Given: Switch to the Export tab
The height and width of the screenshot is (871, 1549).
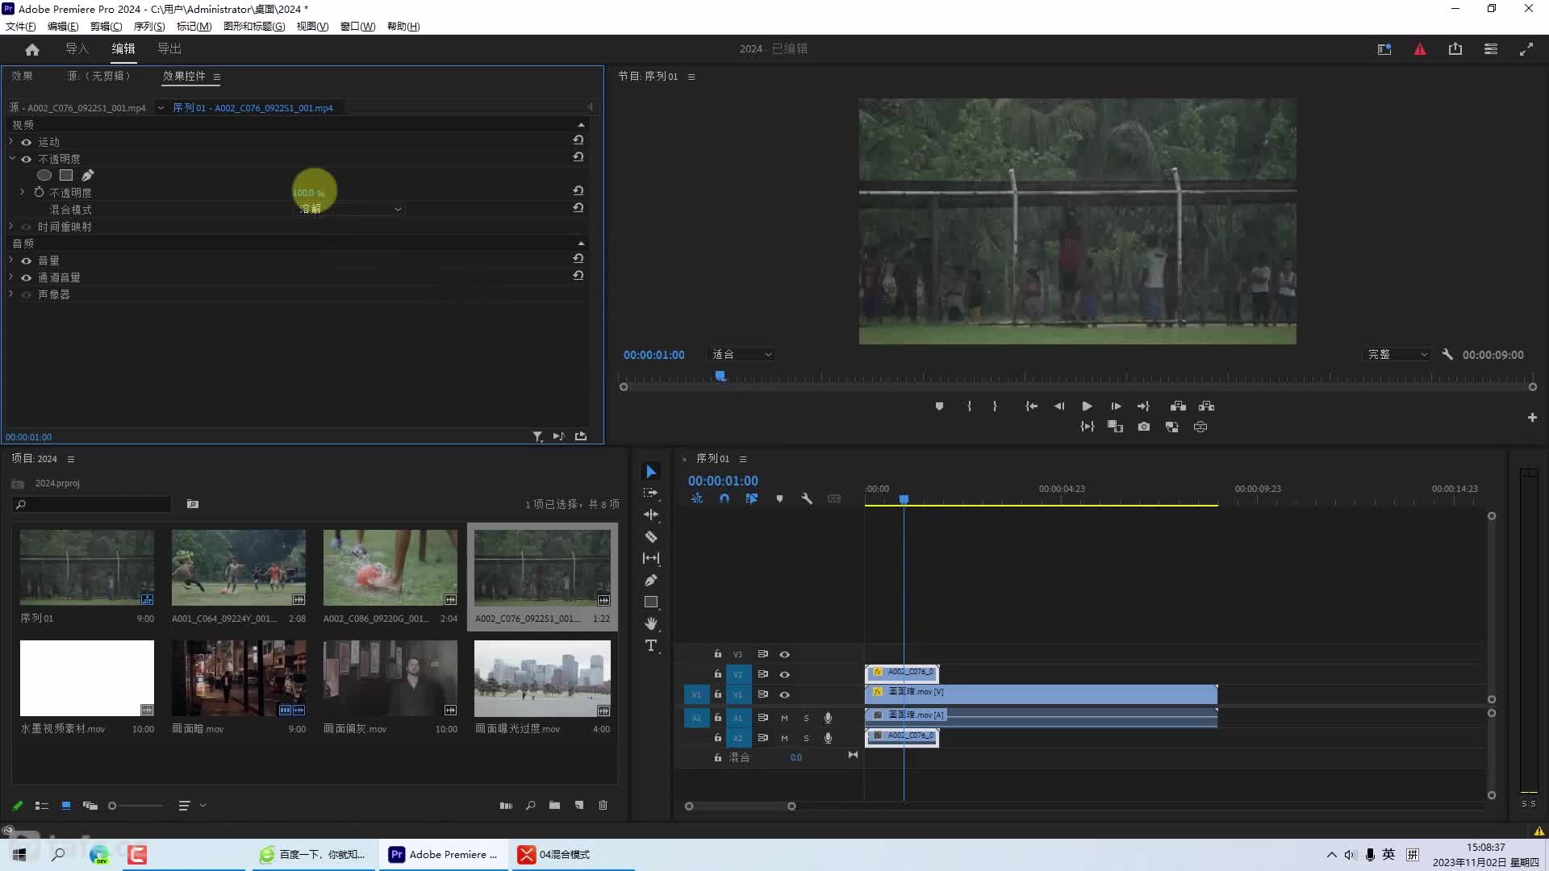Looking at the screenshot, I should pos(169,49).
